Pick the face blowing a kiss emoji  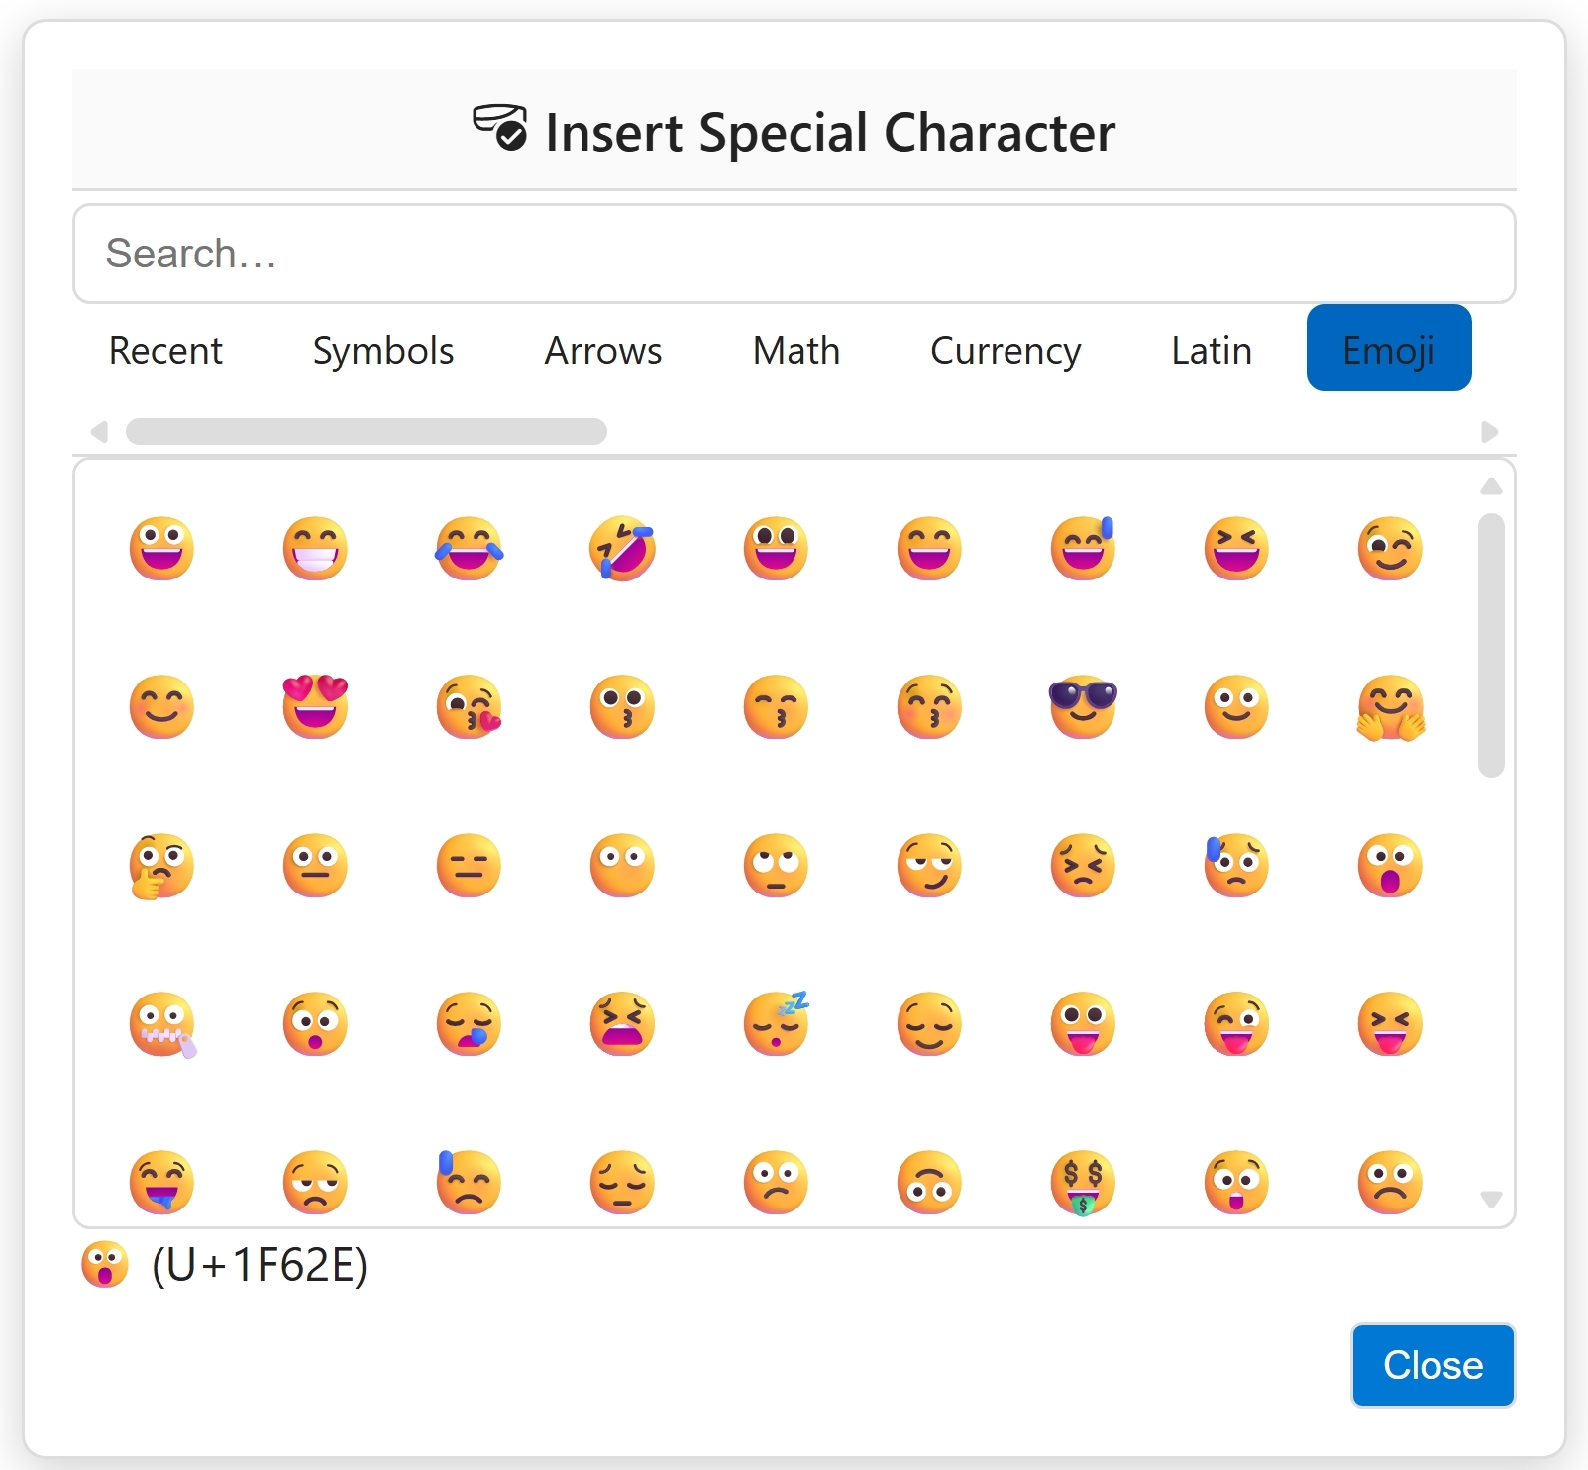(x=469, y=706)
